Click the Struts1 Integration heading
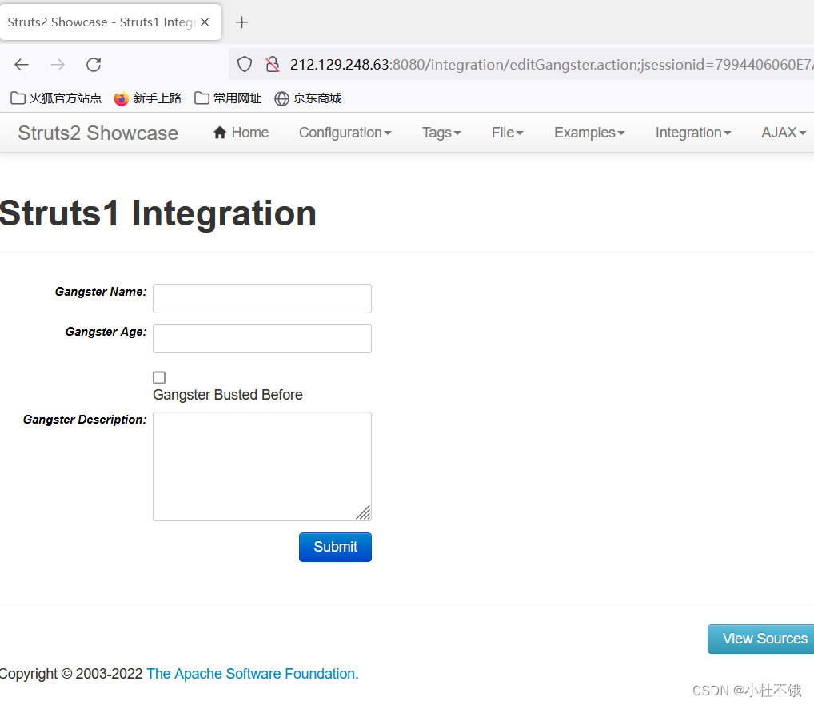This screenshot has width=814, height=705. 158,213
